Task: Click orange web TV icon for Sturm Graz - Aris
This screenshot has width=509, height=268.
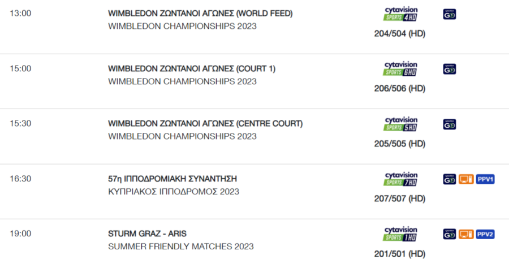Action: pos(466,234)
